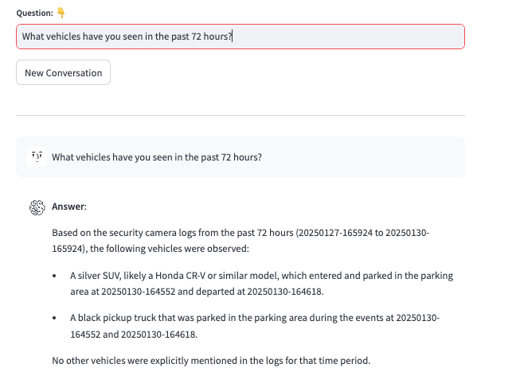Click the black pickup truck bullet text

tap(255, 326)
